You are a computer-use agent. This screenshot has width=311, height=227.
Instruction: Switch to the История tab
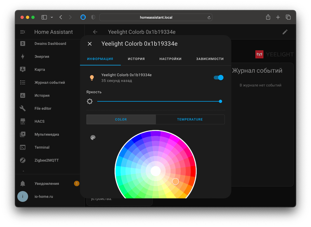136,59
